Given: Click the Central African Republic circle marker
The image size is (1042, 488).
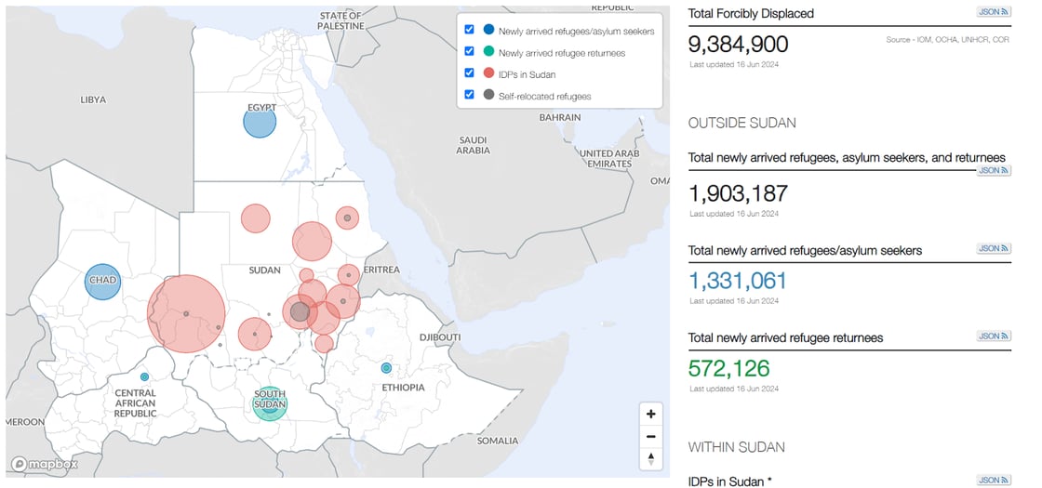Looking at the screenshot, I should tap(144, 376).
